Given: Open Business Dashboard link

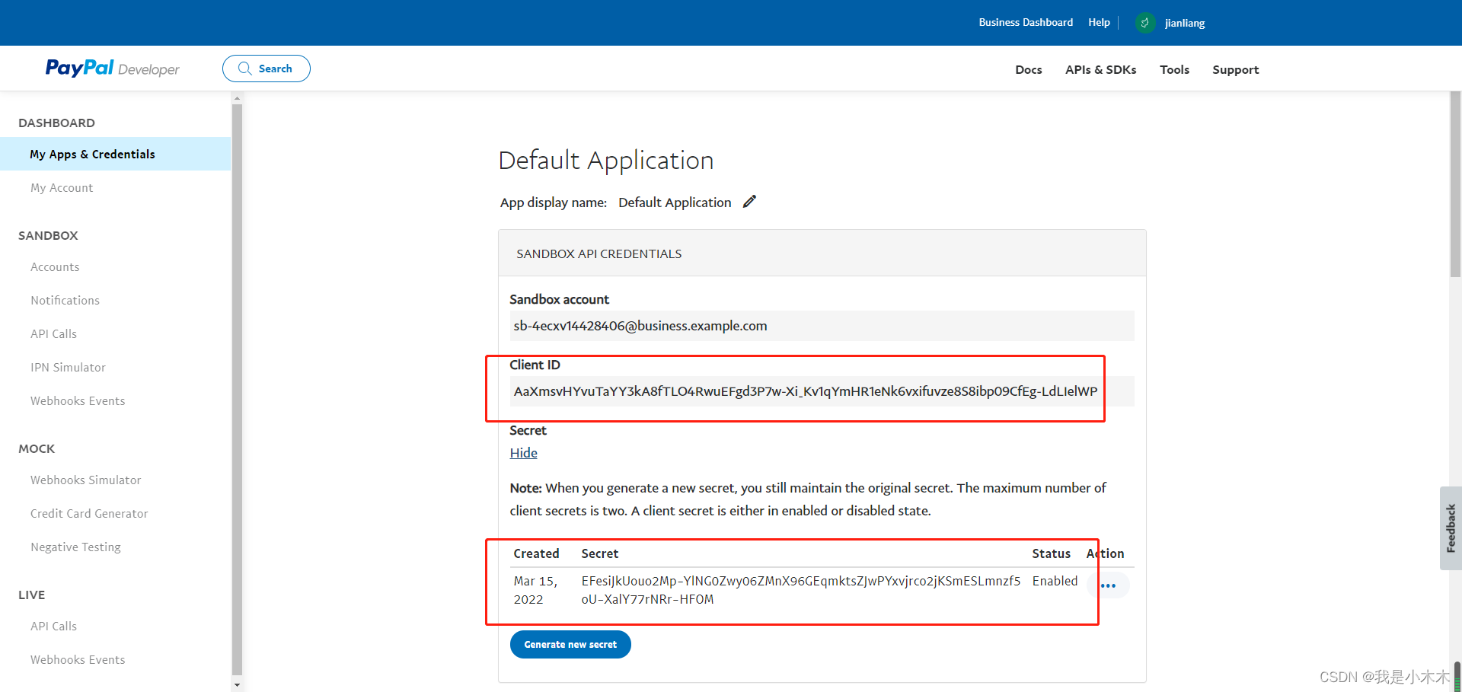Looking at the screenshot, I should point(1026,23).
